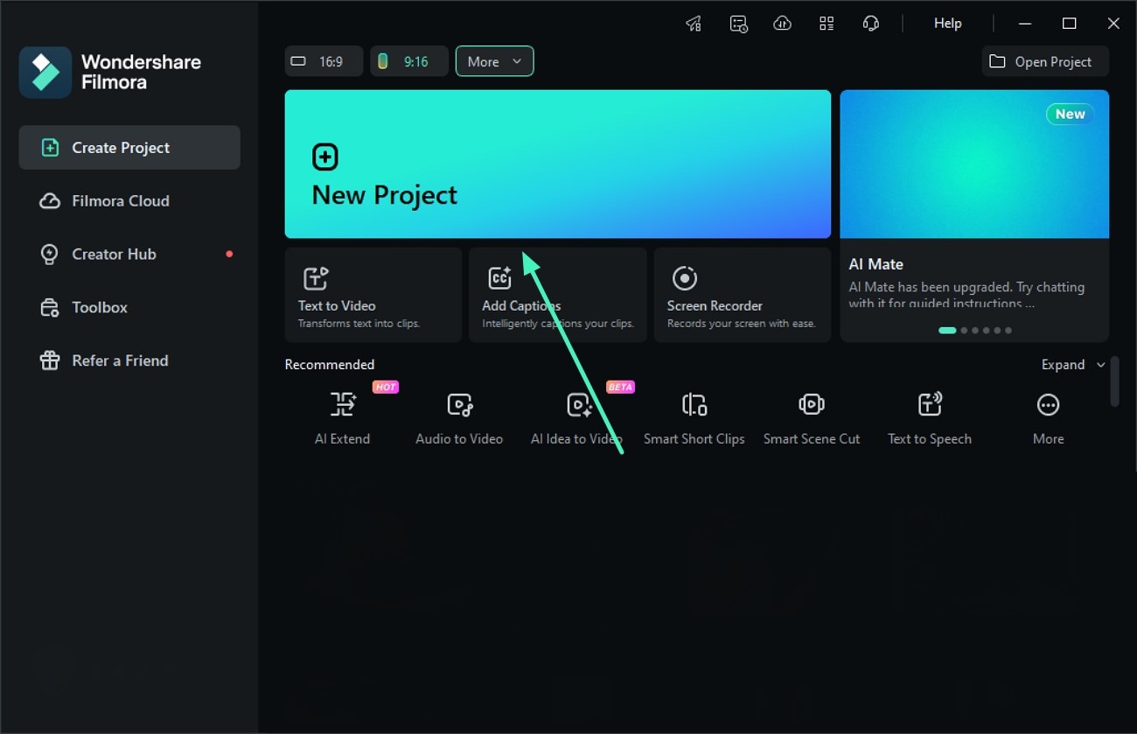Image resolution: width=1137 pixels, height=734 pixels.
Task: Select Smart Scene Cut
Action: pos(812,416)
